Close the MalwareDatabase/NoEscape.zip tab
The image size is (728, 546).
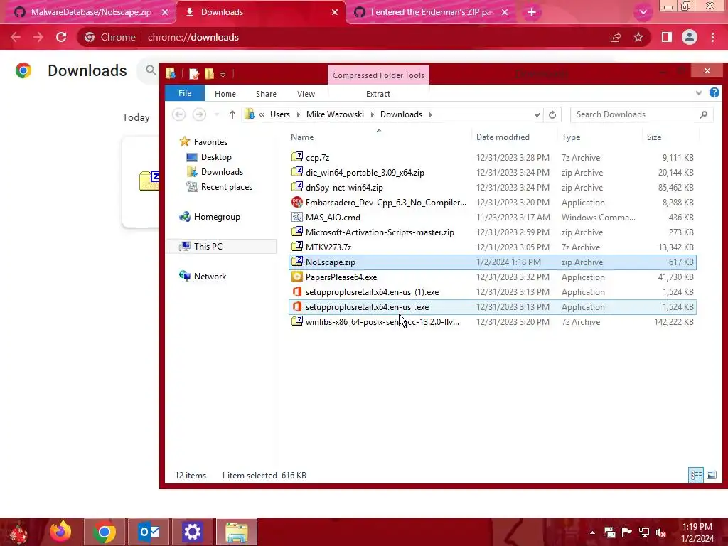[165, 12]
